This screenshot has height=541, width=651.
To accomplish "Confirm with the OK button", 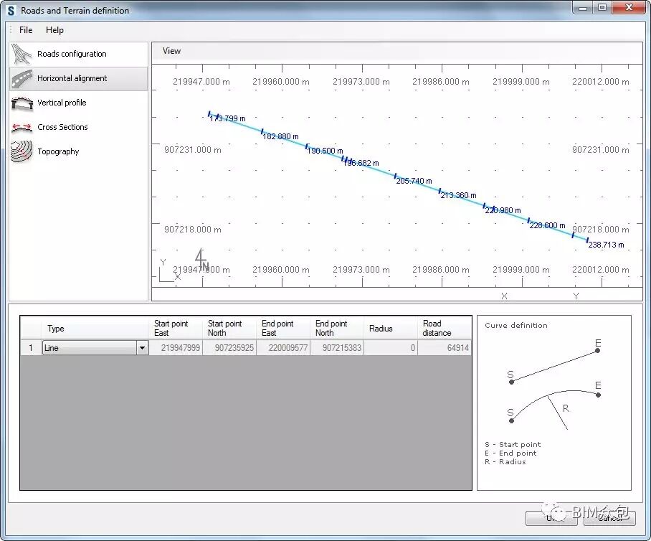I will pyautogui.click(x=551, y=517).
